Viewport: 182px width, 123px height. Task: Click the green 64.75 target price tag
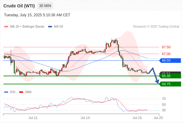[170, 84]
